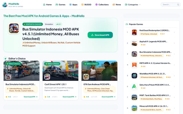Click the download arrow icon in Download APK
Screen dimensions: 183x114
click(x=92, y=35)
